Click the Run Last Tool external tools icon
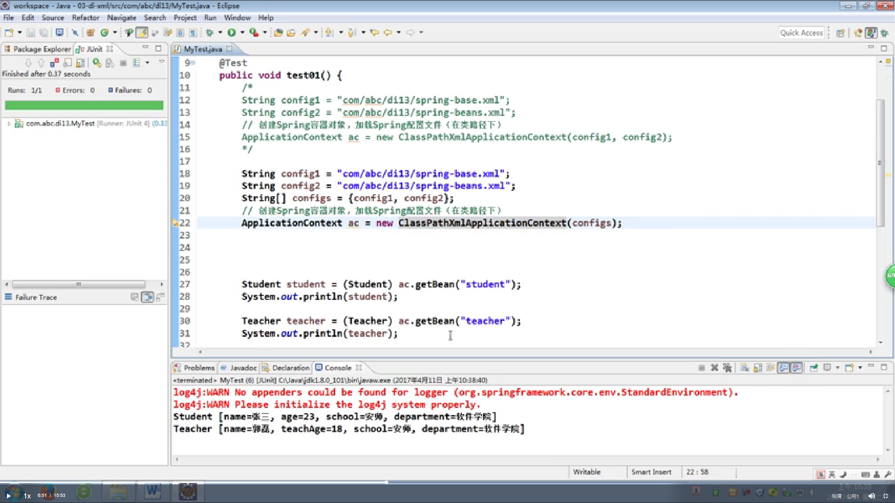This screenshot has height=503, width=895. 254,33
